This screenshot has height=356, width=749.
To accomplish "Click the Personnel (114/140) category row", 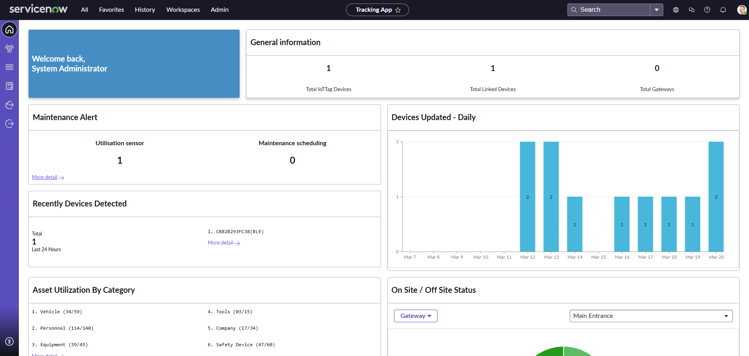I will (x=63, y=328).
